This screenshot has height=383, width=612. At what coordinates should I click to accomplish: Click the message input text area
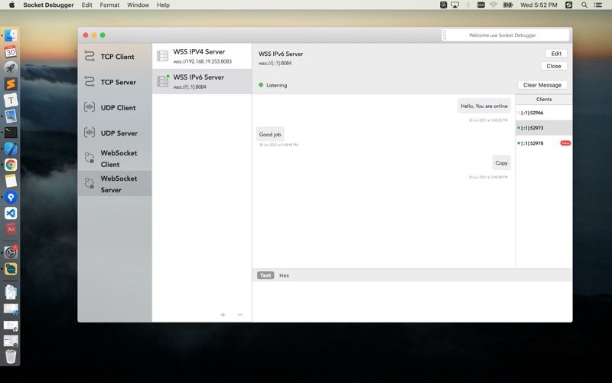[x=412, y=301]
